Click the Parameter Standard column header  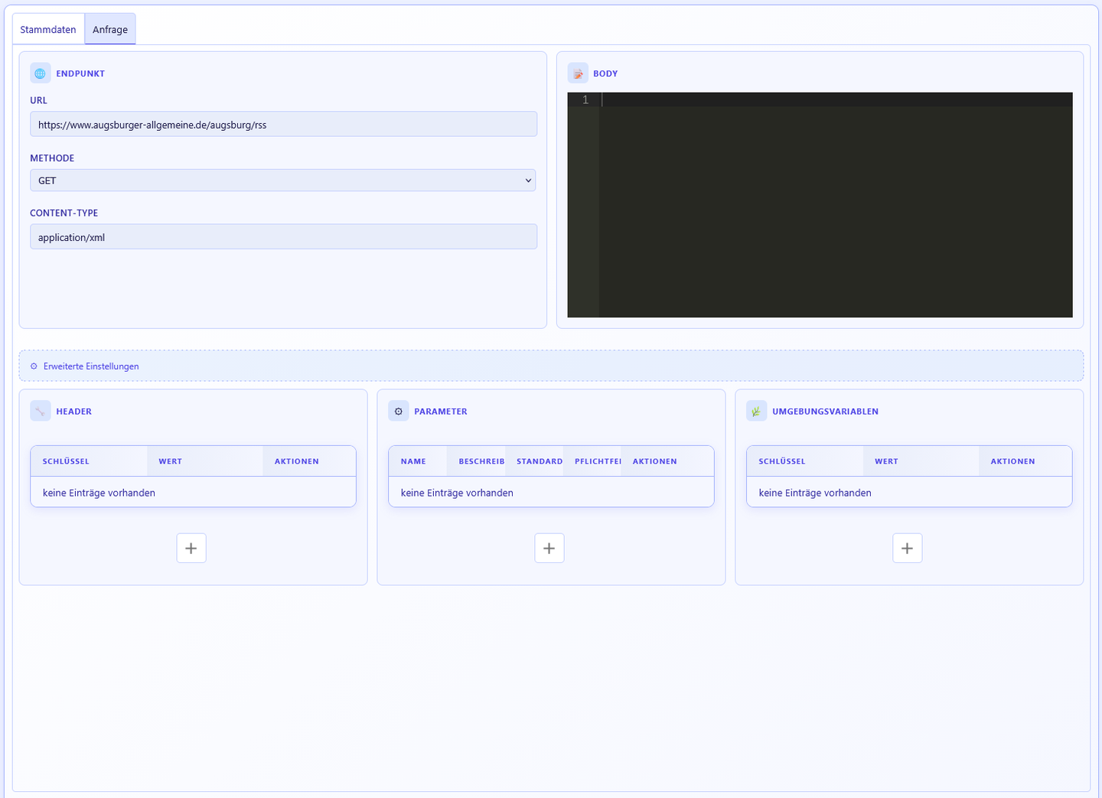coord(534,461)
